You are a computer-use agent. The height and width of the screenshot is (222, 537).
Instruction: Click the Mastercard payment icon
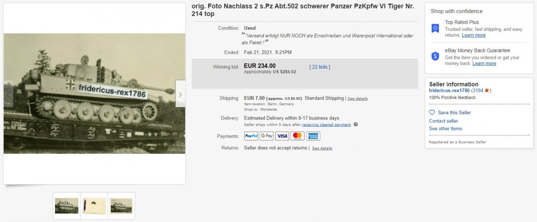(x=297, y=136)
